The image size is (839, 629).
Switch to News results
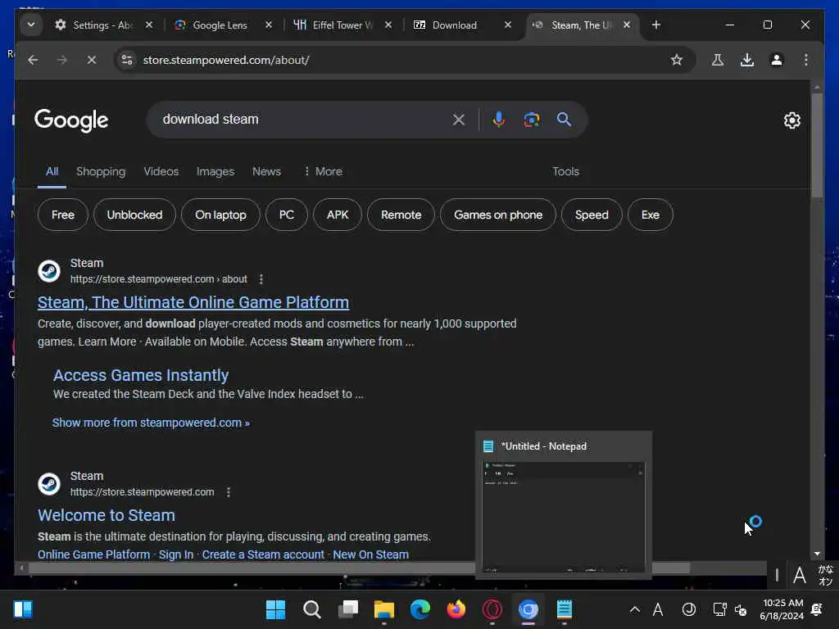266,172
